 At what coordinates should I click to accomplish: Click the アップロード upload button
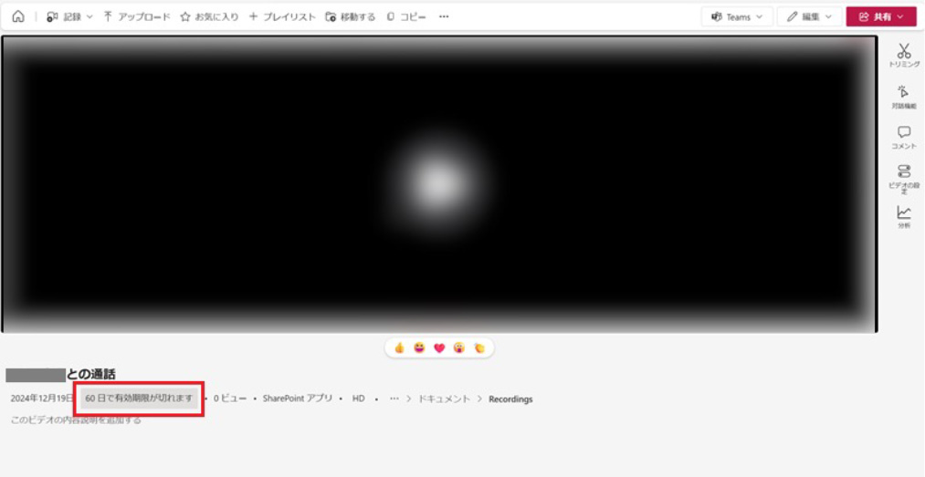coord(137,17)
